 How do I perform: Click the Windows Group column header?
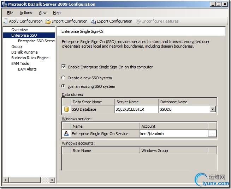173,151
